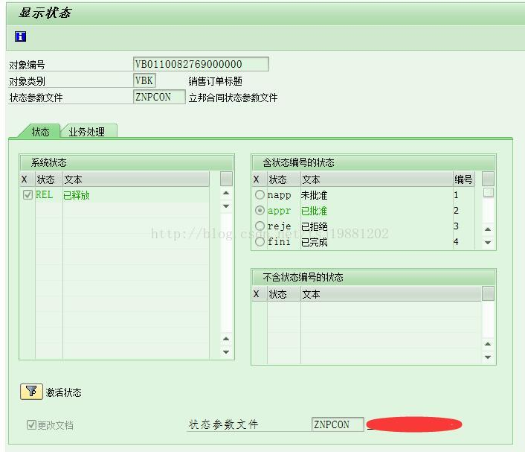Viewport: 525px width, 452px height.
Task: Click the scrollbar thumb in 含状态编号的状态
Action: (x=488, y=192)
